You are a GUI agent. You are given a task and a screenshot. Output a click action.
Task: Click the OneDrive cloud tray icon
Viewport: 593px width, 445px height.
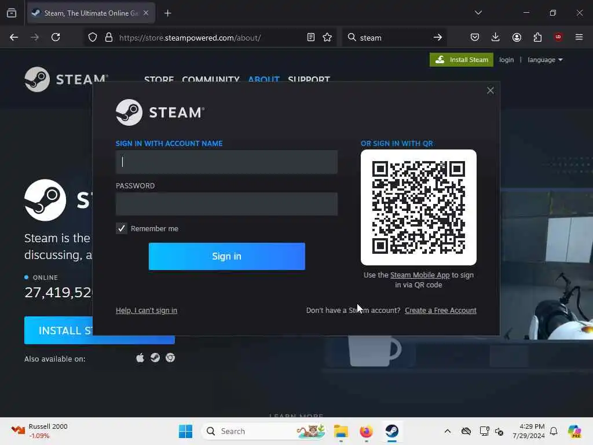[466, 431]
